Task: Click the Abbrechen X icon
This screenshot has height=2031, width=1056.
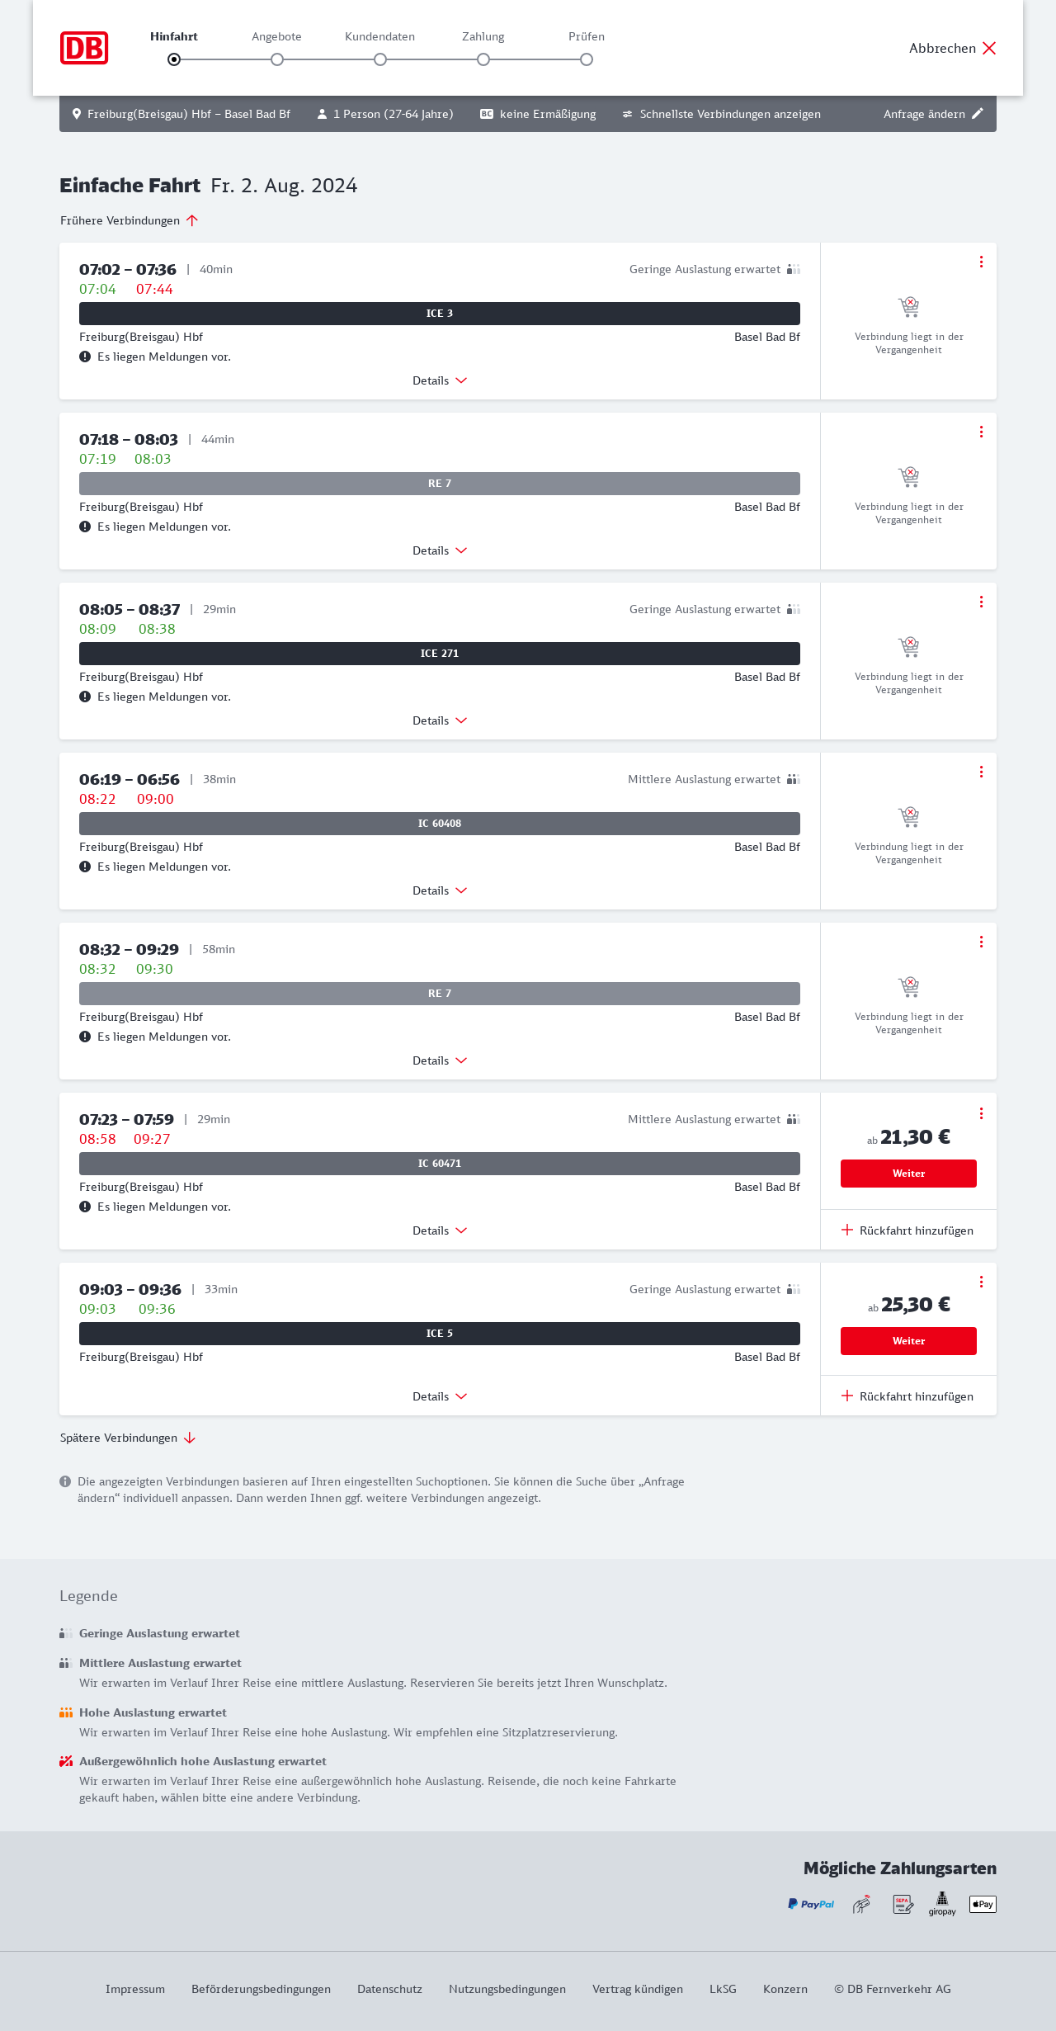Action: point(989,48)
